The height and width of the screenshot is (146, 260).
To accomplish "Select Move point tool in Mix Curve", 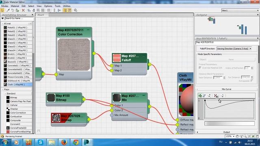I will point(200,96).
